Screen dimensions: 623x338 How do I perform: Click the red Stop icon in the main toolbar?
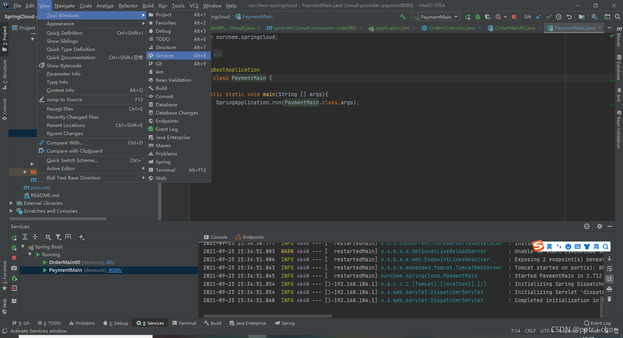(514, 17)
